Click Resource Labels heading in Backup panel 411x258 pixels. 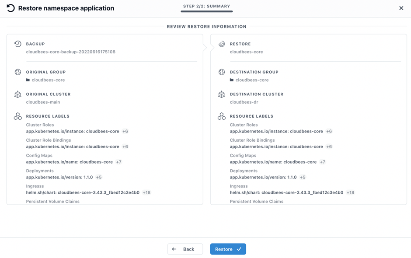click(x=48, y=116)
